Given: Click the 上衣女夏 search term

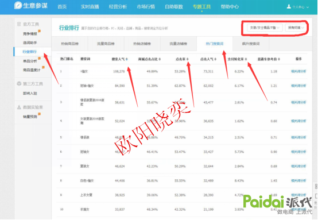Looking at the screenshot, I should [x=87, y=195].
